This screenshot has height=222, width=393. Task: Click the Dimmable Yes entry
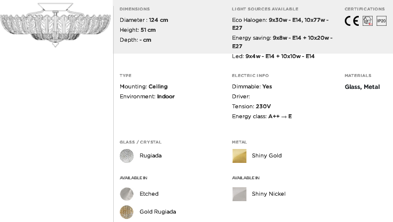[x=252, y=86]
